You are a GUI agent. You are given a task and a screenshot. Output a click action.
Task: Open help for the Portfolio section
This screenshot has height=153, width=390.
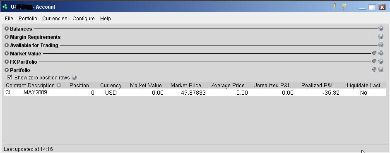(381, 69)
